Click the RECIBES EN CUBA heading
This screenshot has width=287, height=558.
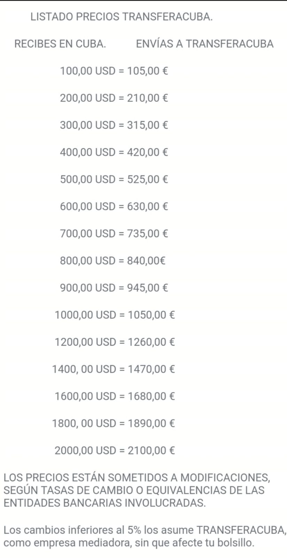(60, 44)
